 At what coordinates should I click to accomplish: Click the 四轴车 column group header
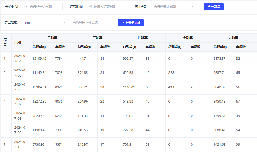143,38
